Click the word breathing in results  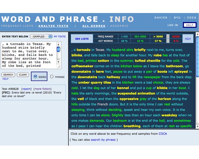[x=132, y=126]
